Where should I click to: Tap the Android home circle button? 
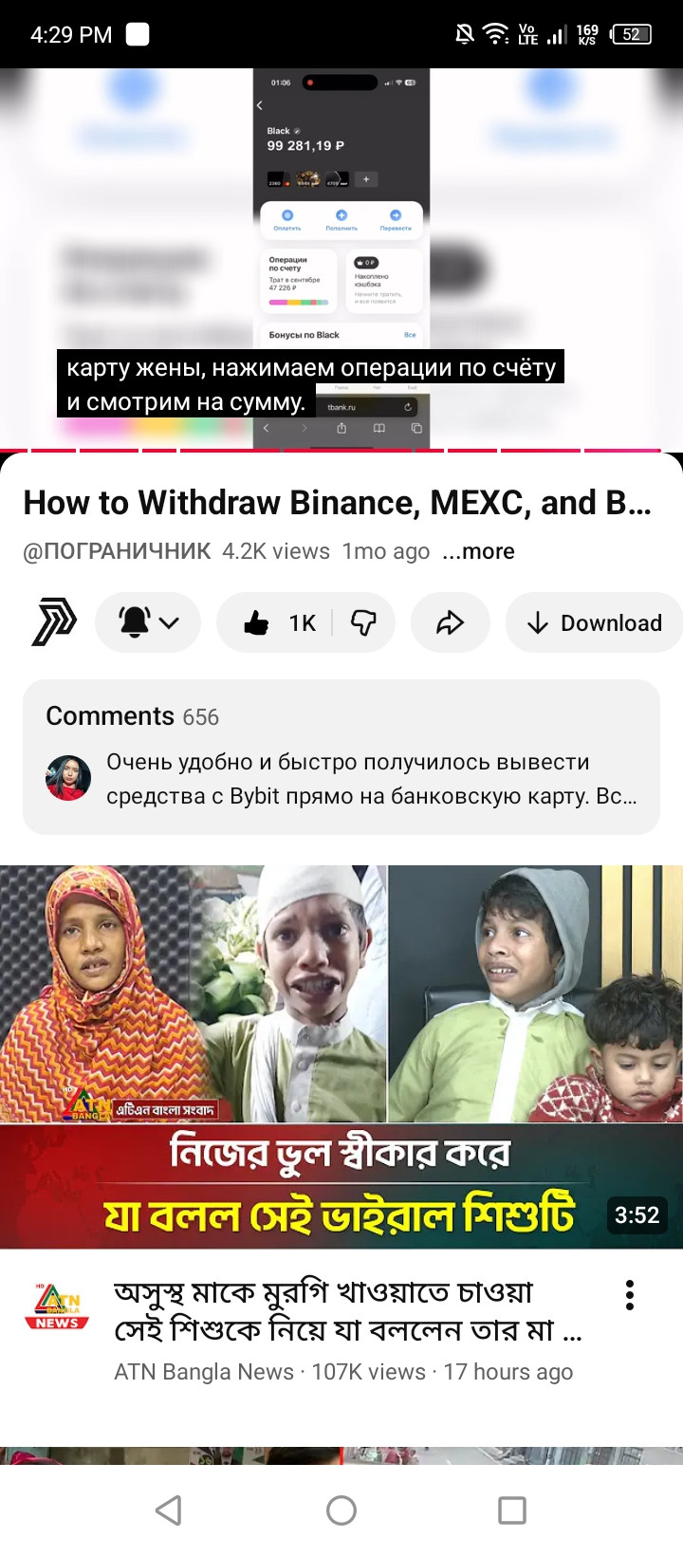pyautogui.click(x=341, y=1510)
